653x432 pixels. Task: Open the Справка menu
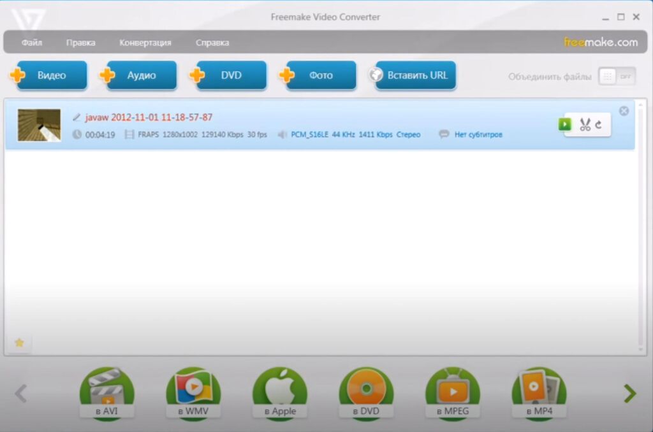pos(212,43)
